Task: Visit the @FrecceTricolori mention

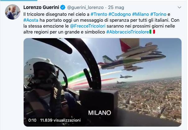Action: tap(88, 26)
